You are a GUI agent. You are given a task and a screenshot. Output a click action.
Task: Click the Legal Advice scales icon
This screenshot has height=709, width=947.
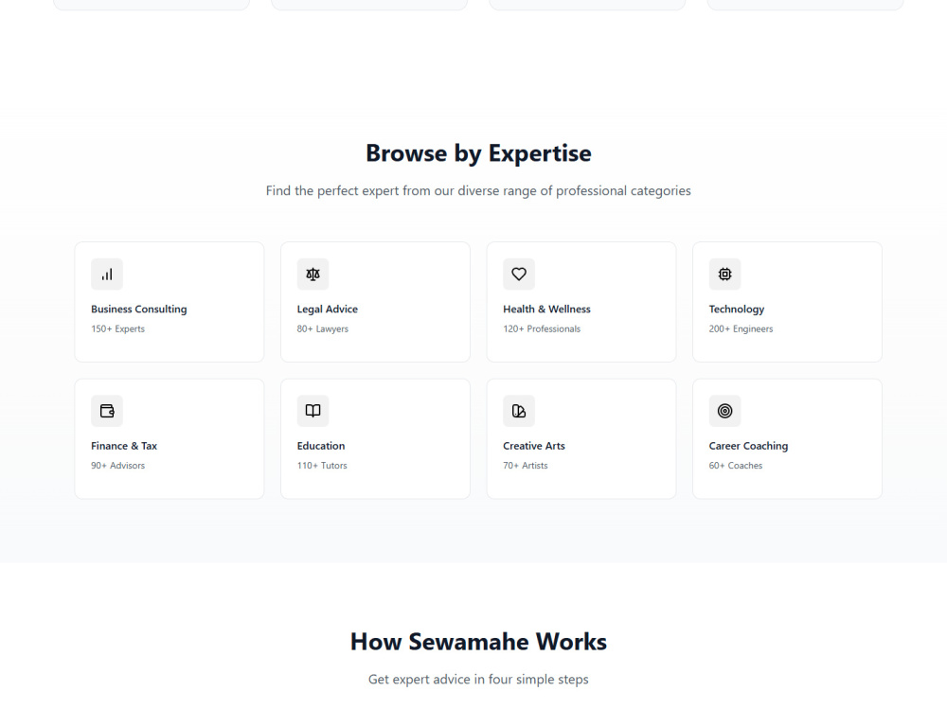point(313,275)
